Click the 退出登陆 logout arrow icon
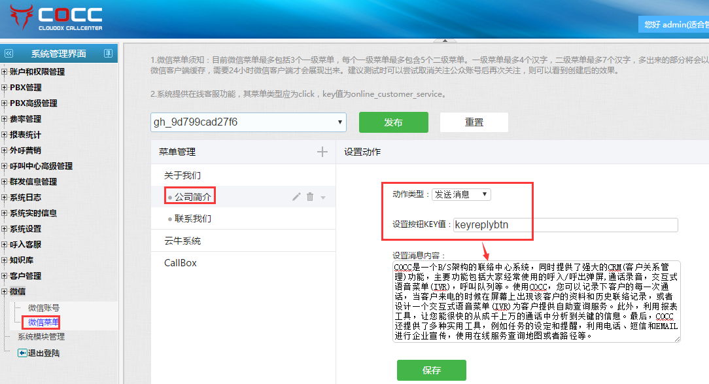 tap(22, 353)
